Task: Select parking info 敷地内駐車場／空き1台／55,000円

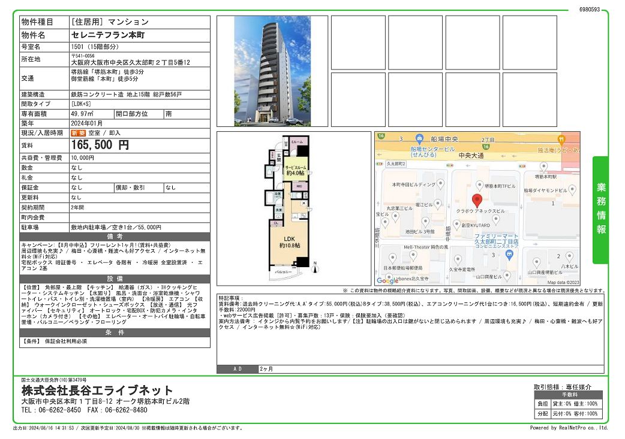Action: tap(116, 228)
